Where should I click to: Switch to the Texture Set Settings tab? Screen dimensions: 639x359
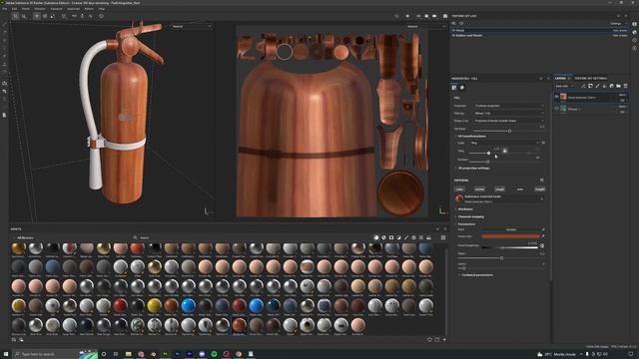(x=591, y=78)
